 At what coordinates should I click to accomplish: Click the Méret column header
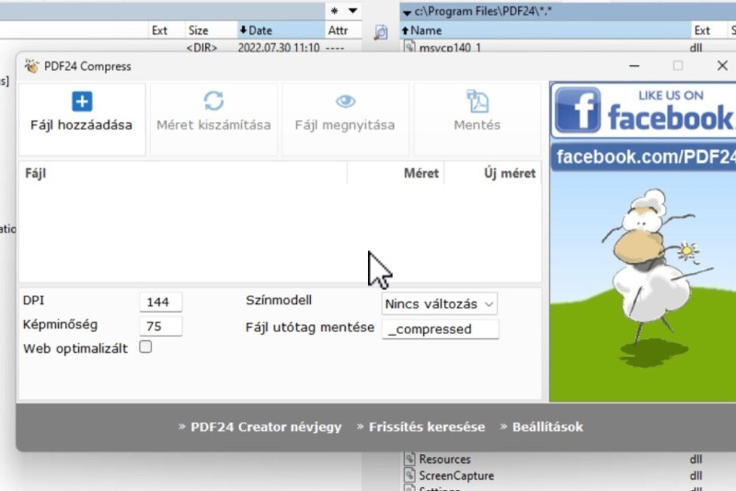(x=396, y=173)
